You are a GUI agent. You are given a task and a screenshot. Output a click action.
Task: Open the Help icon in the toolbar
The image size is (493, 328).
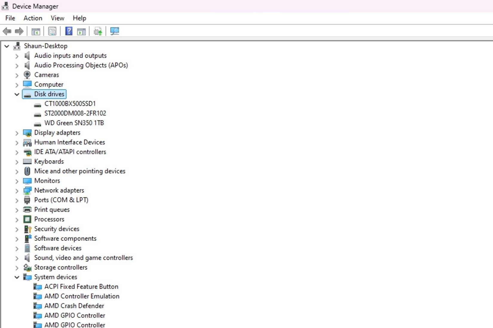68,31
